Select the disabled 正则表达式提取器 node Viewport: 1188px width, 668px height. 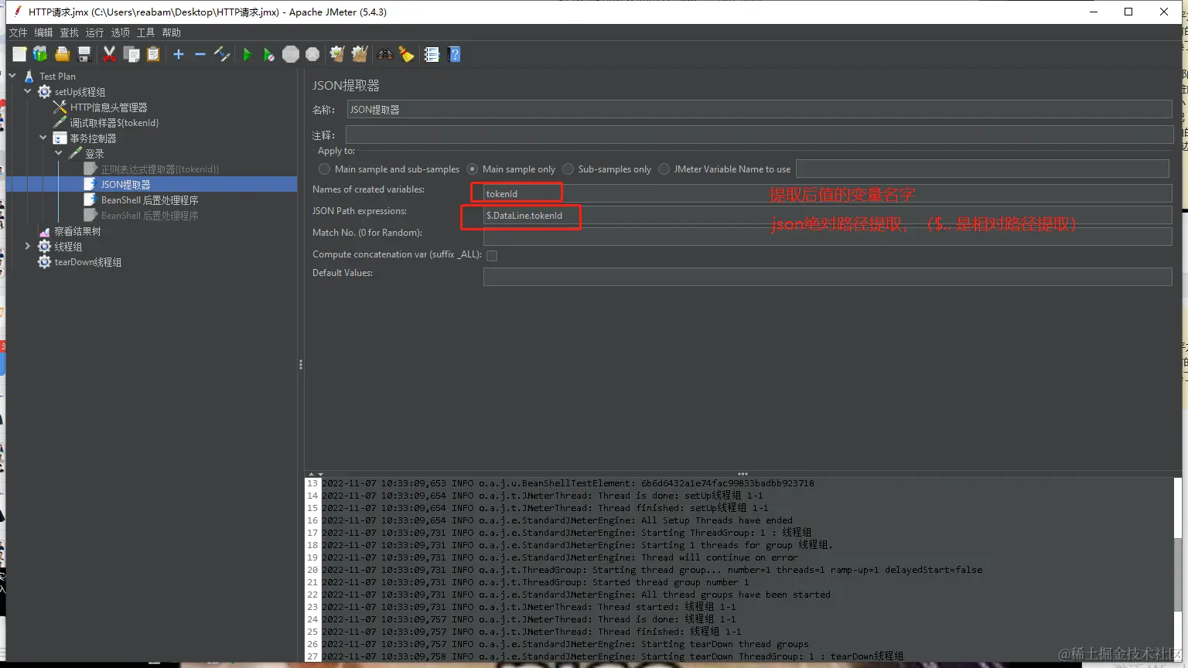159,169
